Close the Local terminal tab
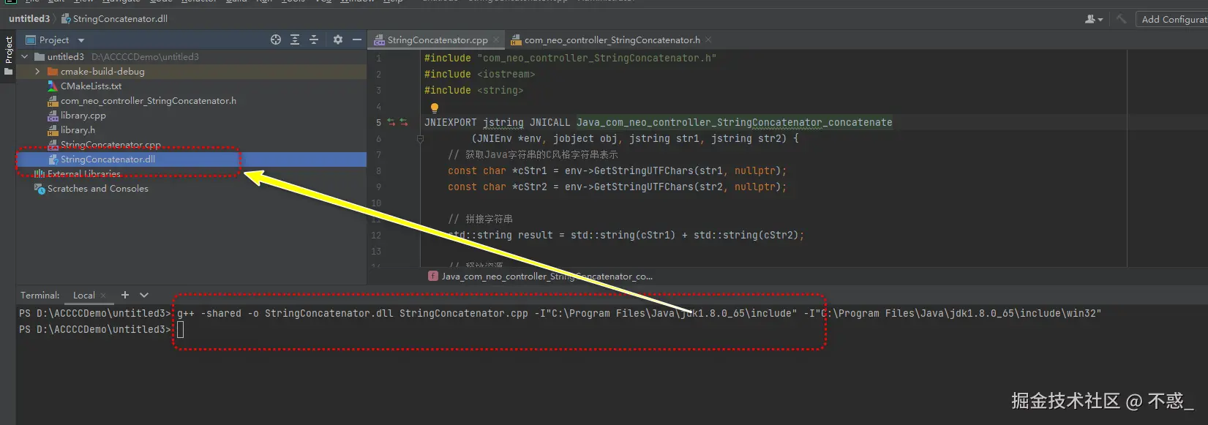Screen dimensions: 1208x425 pyautogui.click(x=103, y=296)
